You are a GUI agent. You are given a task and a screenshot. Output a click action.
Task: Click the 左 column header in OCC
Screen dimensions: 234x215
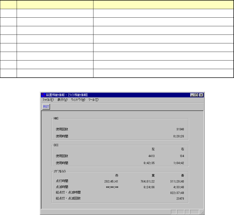click(x=153, y=149)
